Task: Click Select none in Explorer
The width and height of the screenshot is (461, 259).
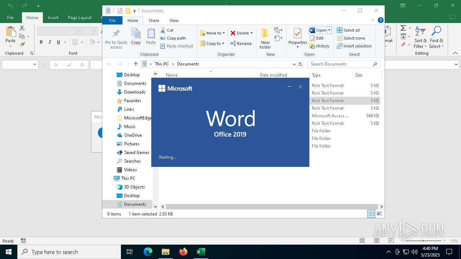Action: pyautogui.click(x=351, y=38)
